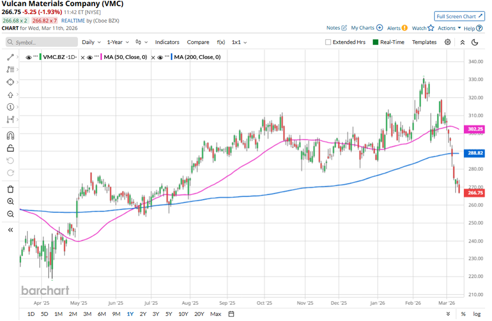
Task: Enable the magnet snap tool
Action: tap(10, 135)
